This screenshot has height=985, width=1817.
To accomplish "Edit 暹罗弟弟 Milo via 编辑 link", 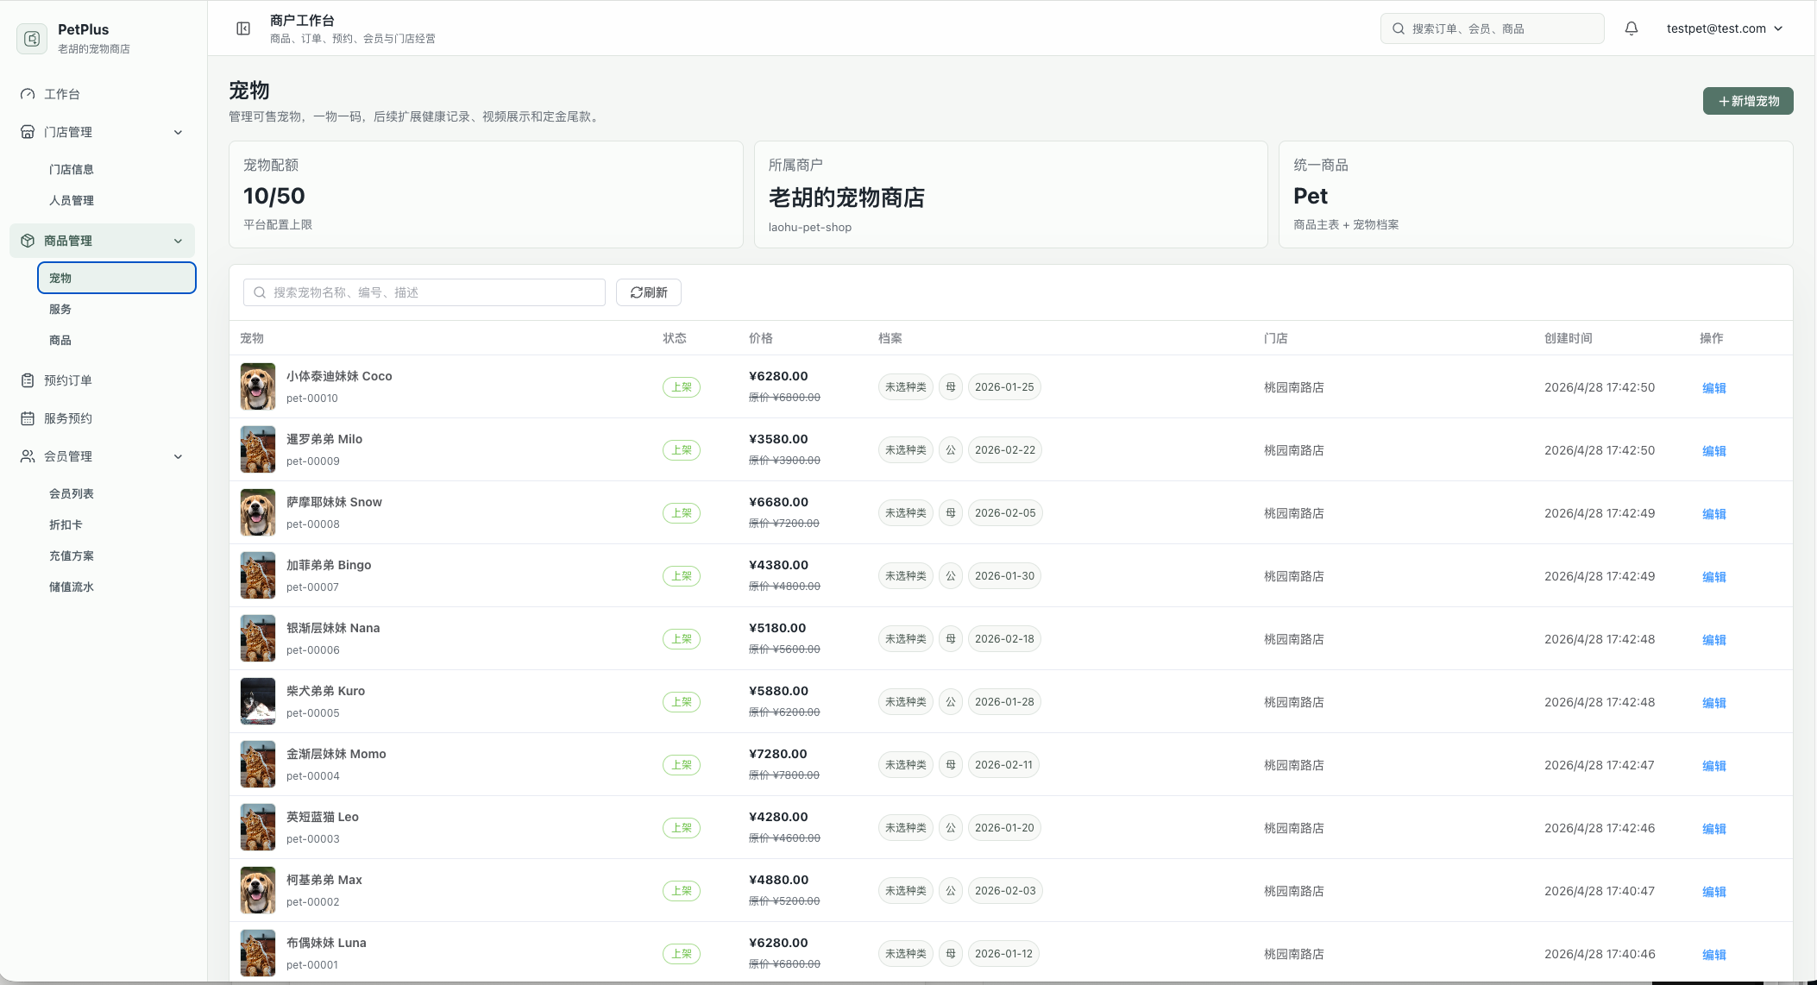I will (x=1714, y=451).
